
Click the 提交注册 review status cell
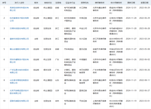pyautogui.click(x=47, y=70)
